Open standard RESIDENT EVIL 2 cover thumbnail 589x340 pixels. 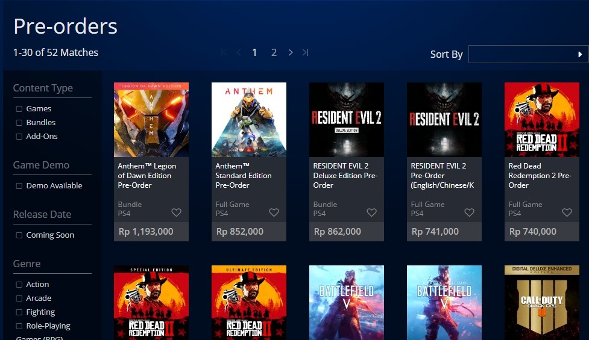[444, 120]
